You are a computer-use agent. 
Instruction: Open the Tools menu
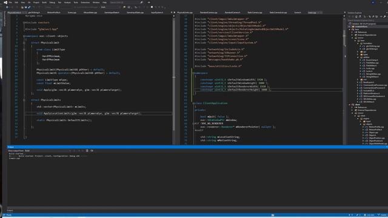[76, 2]
